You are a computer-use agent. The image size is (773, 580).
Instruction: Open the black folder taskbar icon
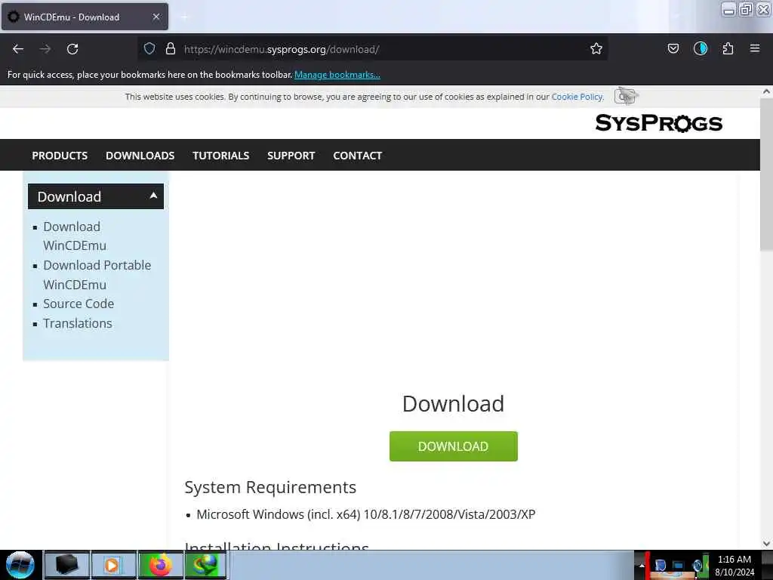pos(66,565)
